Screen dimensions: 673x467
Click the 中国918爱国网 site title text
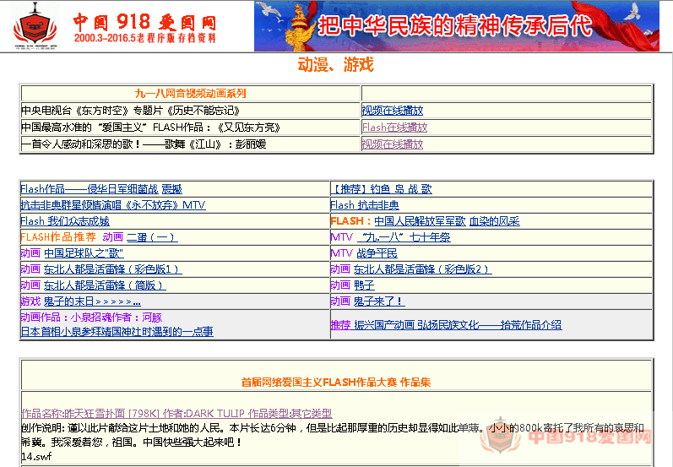[x=144, y=21]
